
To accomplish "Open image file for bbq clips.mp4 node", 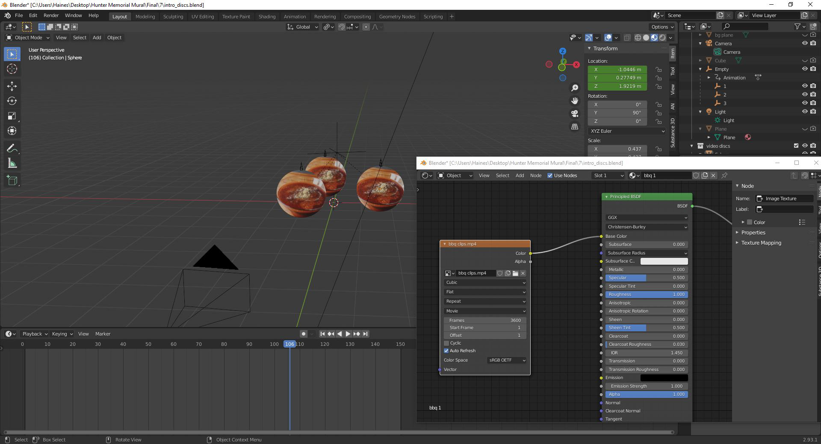I will (x=515, y=273).
